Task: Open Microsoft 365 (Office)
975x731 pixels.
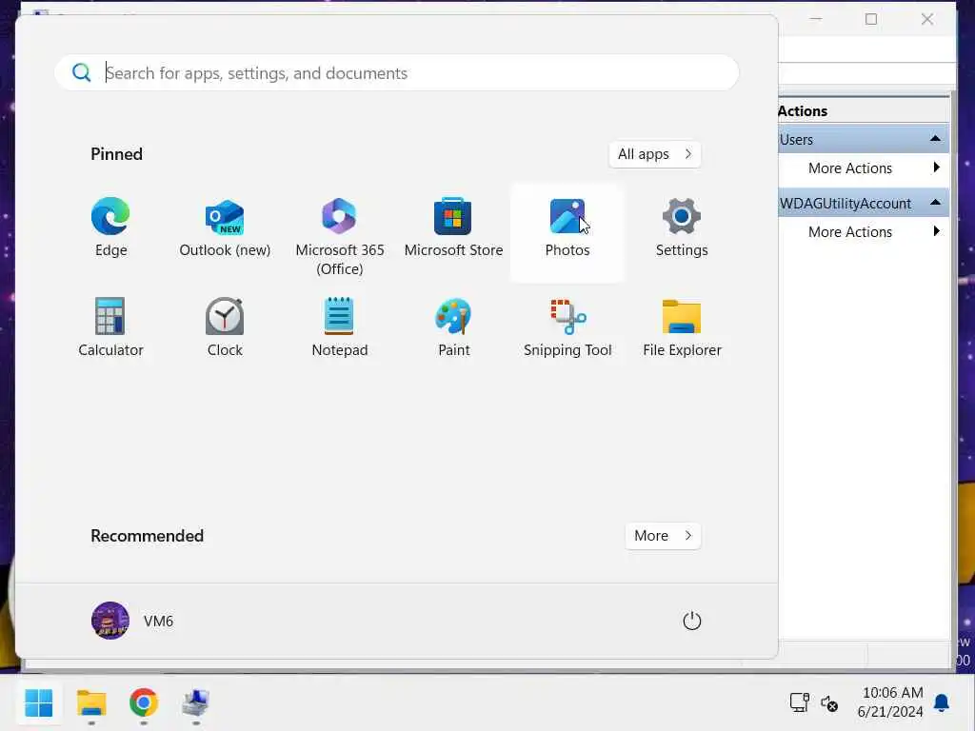Action: point(340,235)
